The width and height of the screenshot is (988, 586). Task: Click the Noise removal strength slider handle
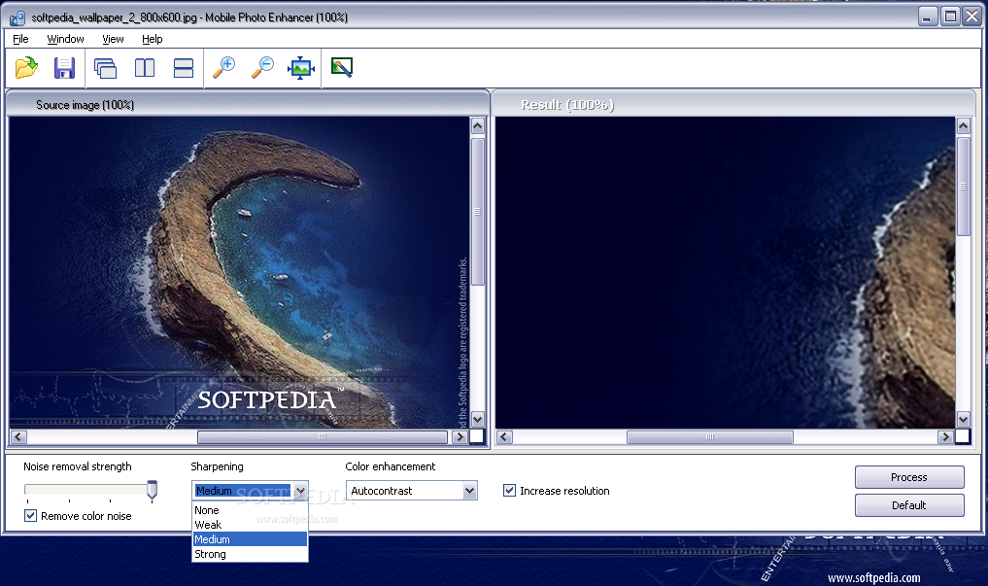click(152, 490)
